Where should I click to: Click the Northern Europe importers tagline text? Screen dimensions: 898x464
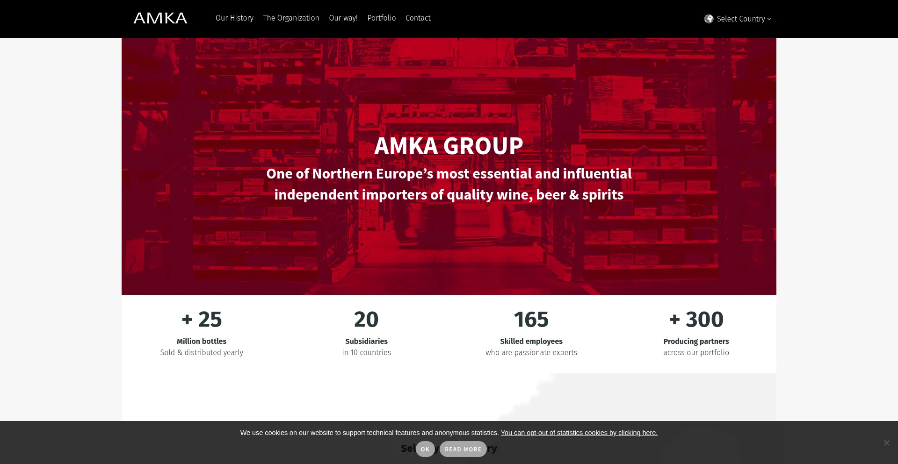pyautogui.click(x=449, y=184)
